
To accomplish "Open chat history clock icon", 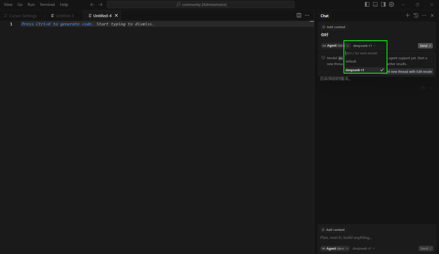I will (416, 15).
